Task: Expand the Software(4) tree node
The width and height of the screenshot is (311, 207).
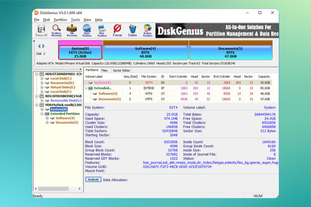Action: tap(47, 118)
